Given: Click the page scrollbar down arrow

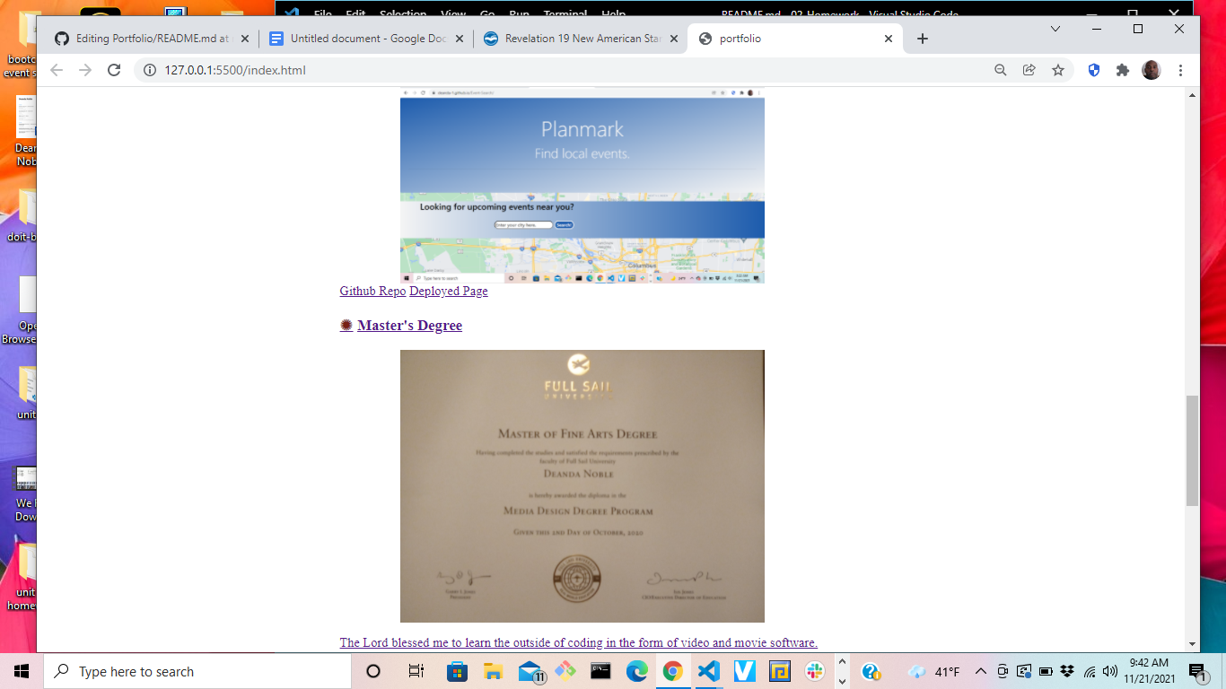Looking at the screenshot, I should click(x=1193, y=644).
